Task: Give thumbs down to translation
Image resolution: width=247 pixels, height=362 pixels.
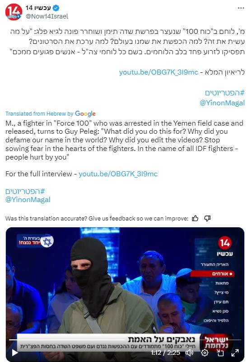Action: tap(207, 218)
